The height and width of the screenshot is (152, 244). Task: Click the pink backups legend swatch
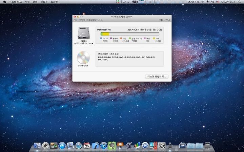[x=145, y=38]
